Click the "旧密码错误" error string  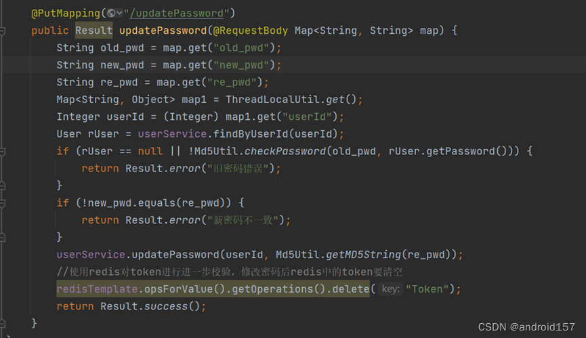(238, 169)
